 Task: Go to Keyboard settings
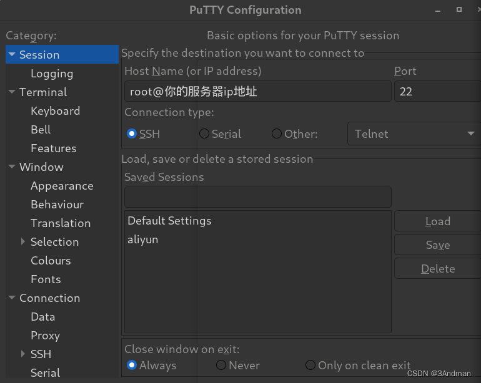point(56,111)
